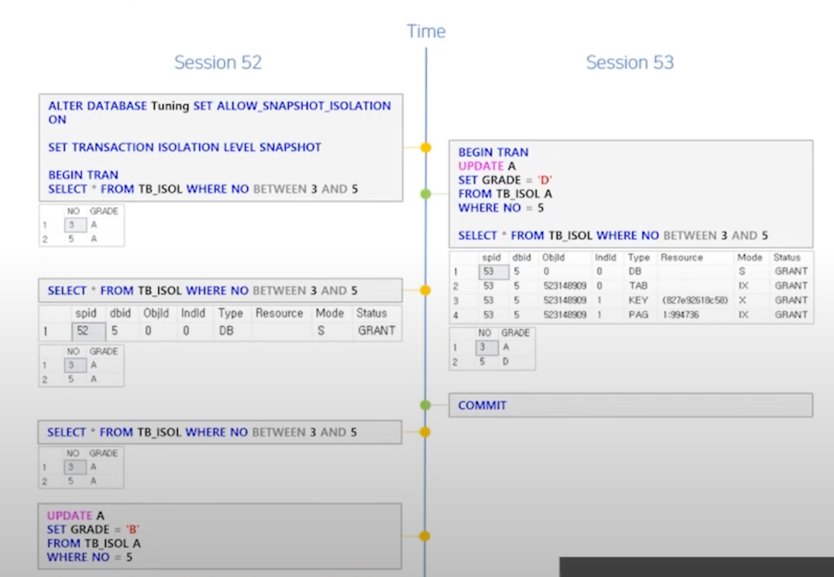
Task: Click the KEY lock resource (827e92618c58) cell
Action: tap(695, 300)
